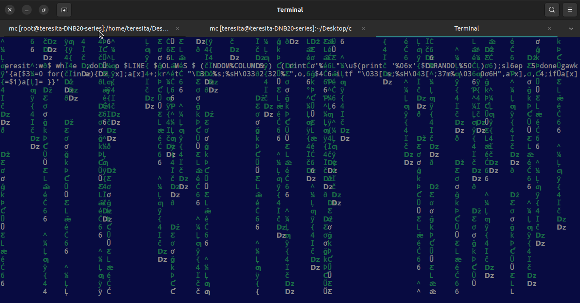This screenshot has height=303, width=580.
Task: Expand the tab list dropdown arrow
Action: [571, 28]
